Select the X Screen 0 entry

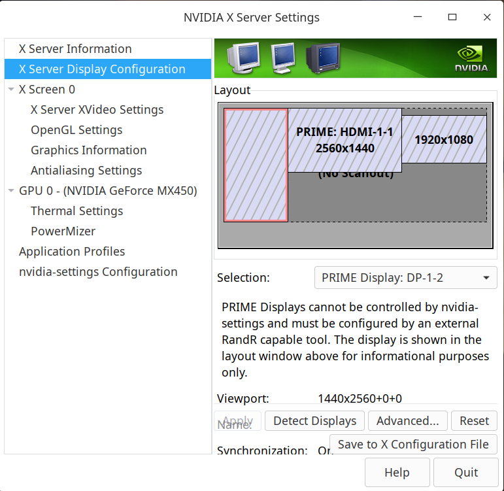point(46,90)
